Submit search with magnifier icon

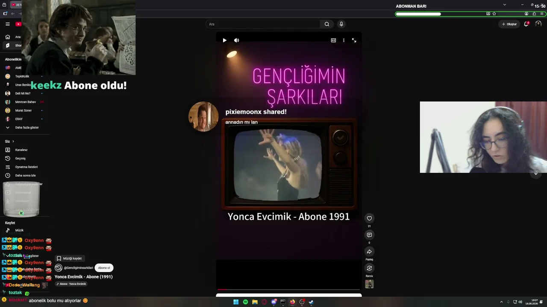[x=327, y=24]
